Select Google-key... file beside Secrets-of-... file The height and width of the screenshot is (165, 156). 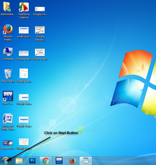pos(24,144)
